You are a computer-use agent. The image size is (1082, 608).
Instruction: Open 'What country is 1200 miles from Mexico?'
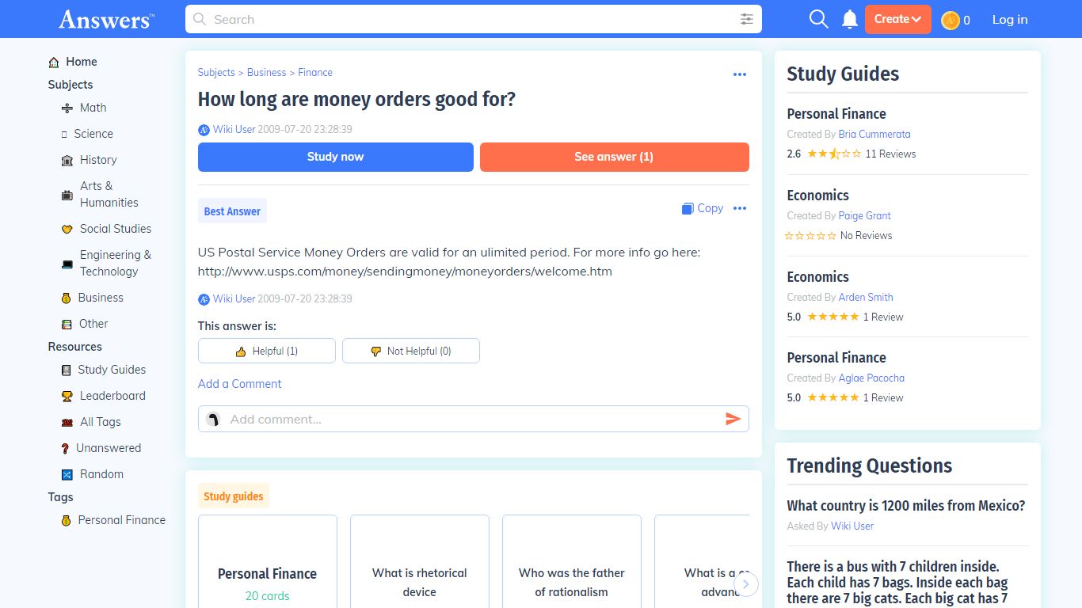coord(906,506)
